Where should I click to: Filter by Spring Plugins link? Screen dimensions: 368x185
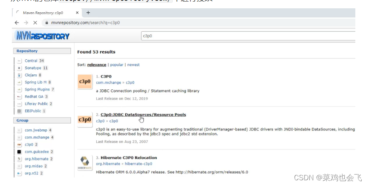point(37,89)
